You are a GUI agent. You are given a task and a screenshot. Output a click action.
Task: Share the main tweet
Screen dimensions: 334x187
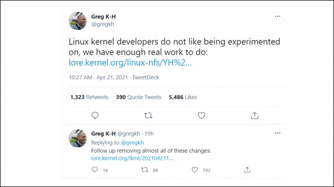(254, 115)
